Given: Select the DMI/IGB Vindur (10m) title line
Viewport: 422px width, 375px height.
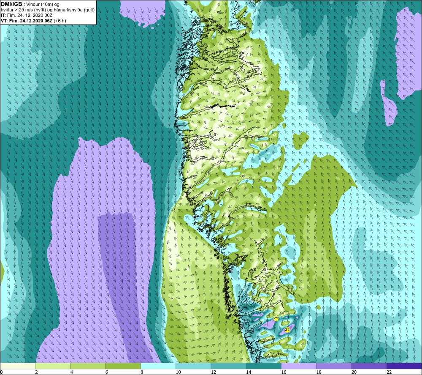Looking at the screenshot, I should (x=30, y=4).
